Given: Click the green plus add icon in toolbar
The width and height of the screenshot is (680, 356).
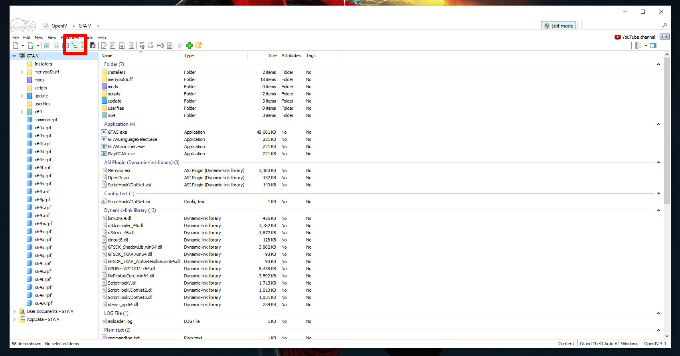Looking at the screenshot, I should pos(190,45).
